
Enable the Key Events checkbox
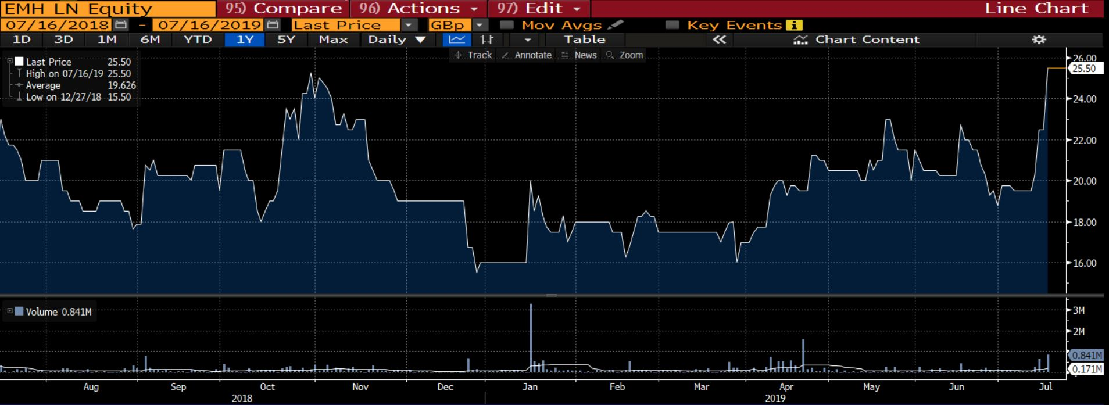672,25
